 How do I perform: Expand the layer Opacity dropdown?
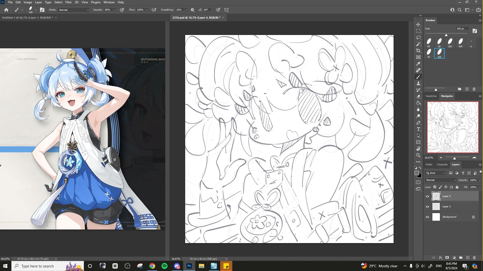click(x=480, y=180)
